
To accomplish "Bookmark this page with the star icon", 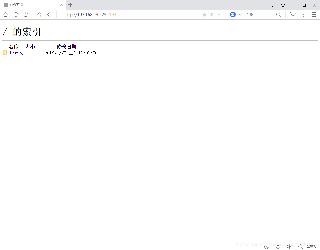I will click(39, 14).
